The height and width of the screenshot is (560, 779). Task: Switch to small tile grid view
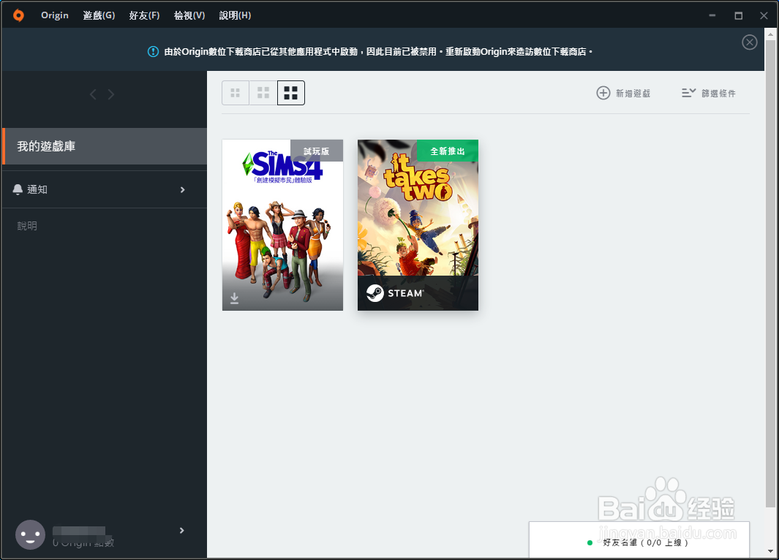(236, 93)
